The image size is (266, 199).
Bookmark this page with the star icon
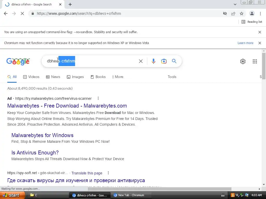point(242,13)
